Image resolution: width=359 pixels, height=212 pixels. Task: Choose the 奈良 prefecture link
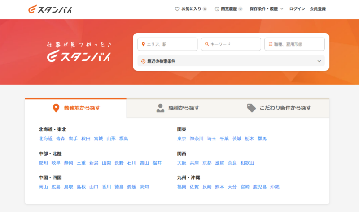coord(232,163)
